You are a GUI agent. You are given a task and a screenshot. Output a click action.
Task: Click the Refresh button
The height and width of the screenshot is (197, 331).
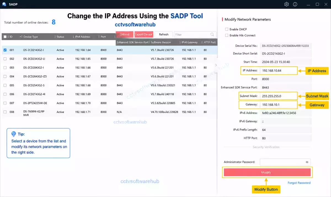click(164, 34)
